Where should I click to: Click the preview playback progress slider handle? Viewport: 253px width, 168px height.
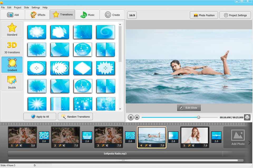click(x=199, y=117)
